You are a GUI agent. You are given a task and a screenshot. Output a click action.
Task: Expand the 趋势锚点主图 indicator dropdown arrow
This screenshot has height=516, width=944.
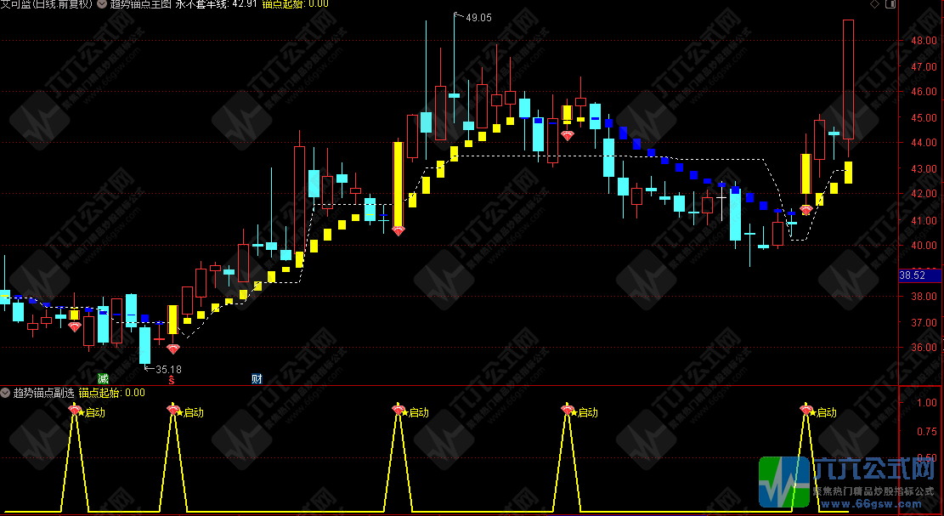[x=102, y=4]
